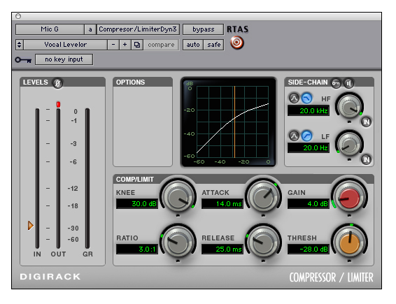Toggle the HF filter IN button

(366, 122)
